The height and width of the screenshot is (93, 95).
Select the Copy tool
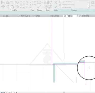tap(8, 7)
